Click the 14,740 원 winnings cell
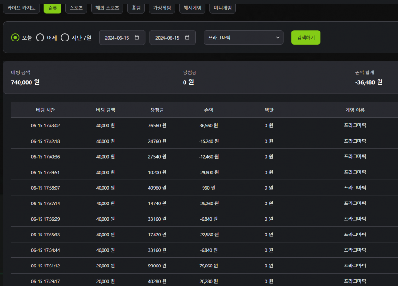The image size is (398, 286). (157, 204)
